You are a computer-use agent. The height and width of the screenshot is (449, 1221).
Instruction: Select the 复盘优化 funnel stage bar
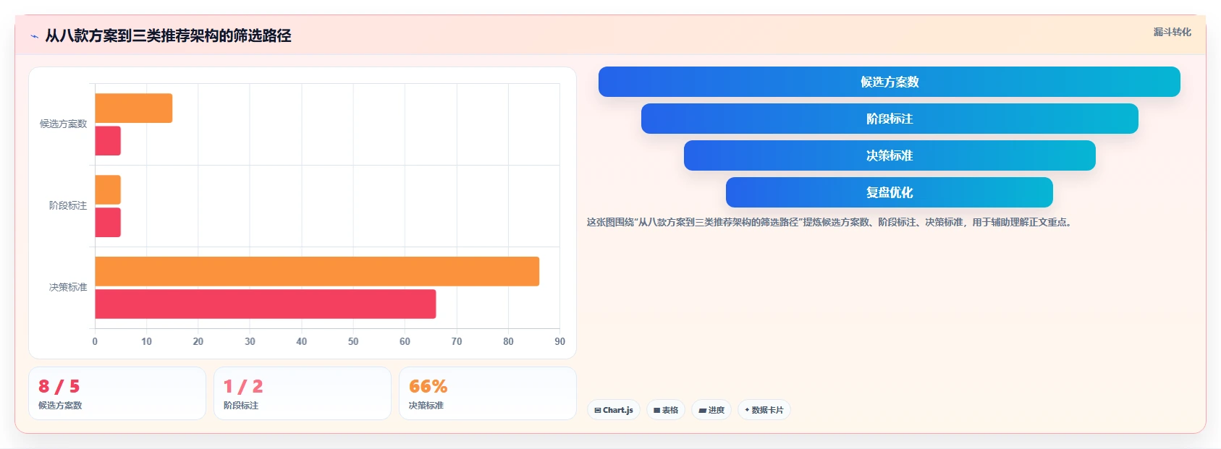890,192
